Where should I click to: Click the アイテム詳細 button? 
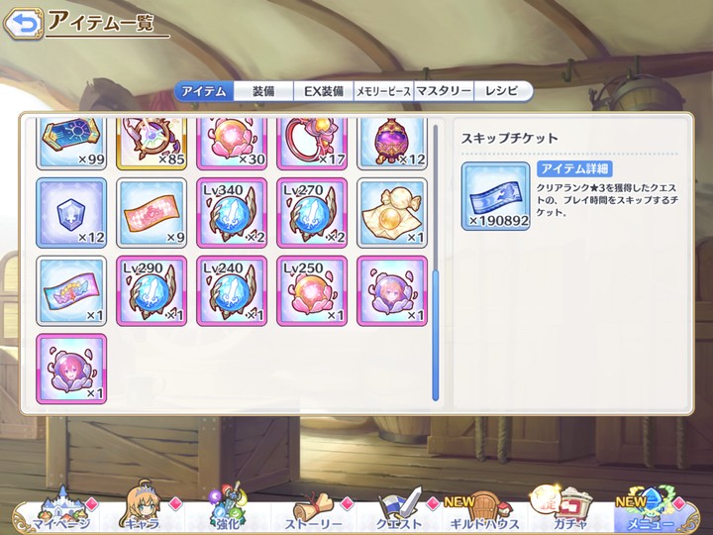point(574,168)
